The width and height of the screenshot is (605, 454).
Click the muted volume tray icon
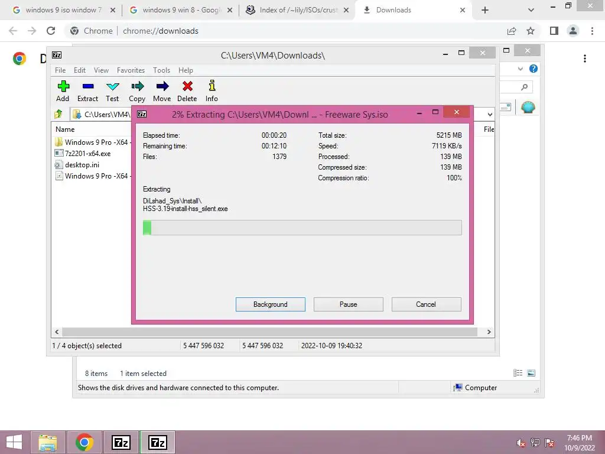(x=521, y=443)
